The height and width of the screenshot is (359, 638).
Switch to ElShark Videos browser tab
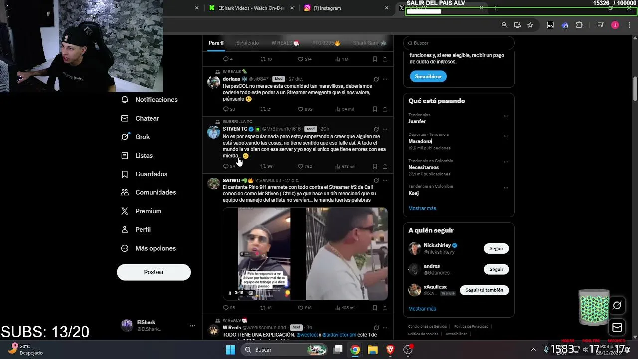251,8
